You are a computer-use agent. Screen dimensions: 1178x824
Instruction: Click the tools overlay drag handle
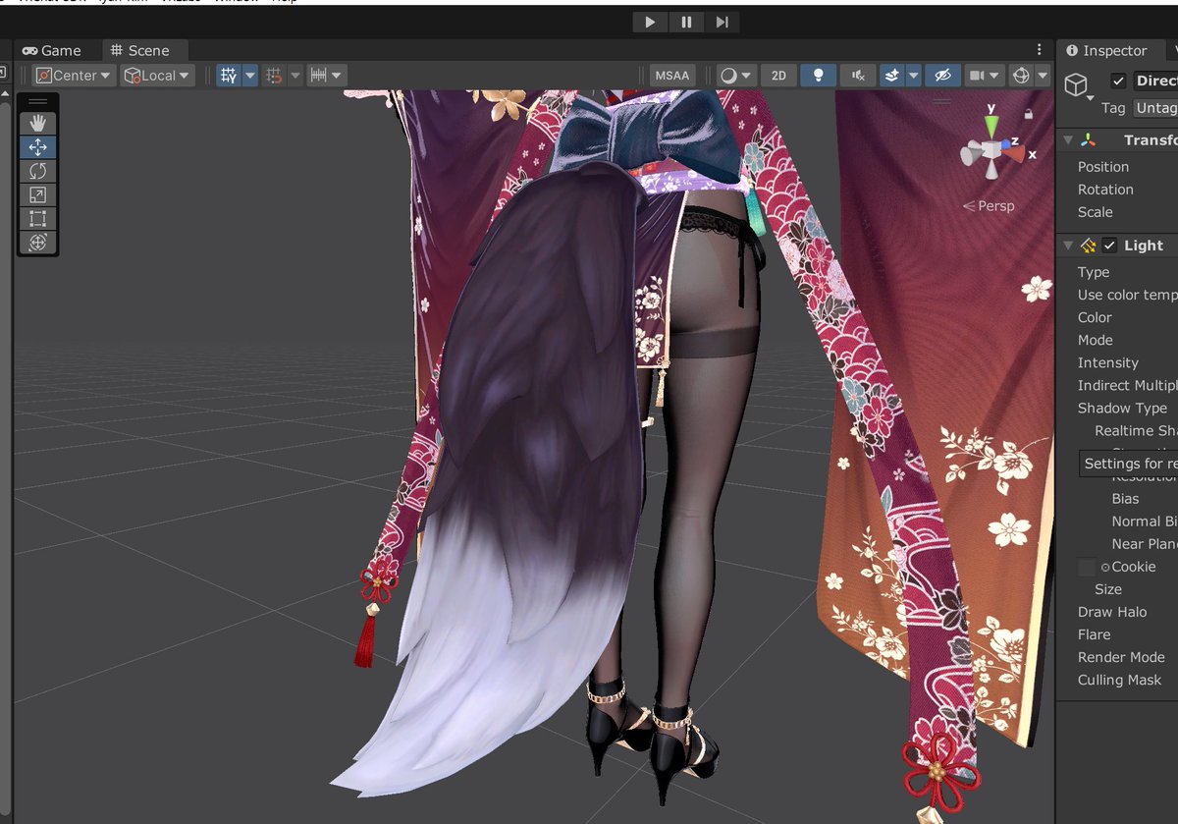point(37,101)
